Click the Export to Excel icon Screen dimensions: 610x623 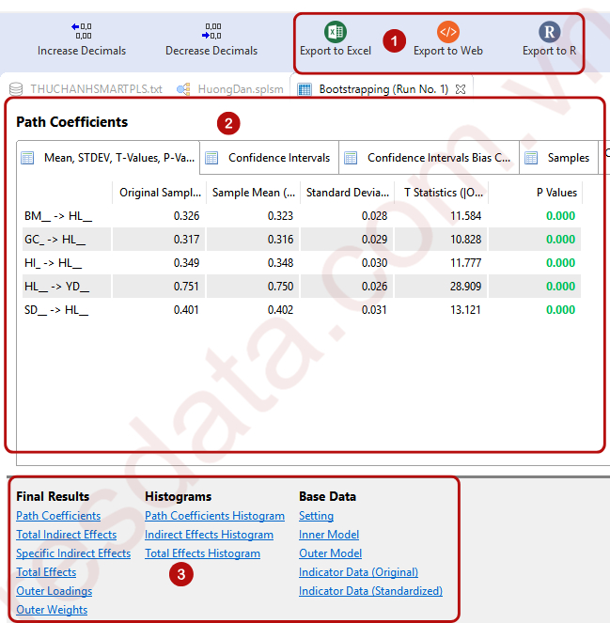[335, 32]
